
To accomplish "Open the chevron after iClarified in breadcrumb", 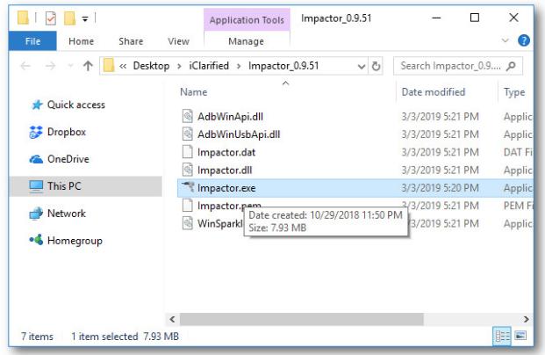I will click(239, 66).
